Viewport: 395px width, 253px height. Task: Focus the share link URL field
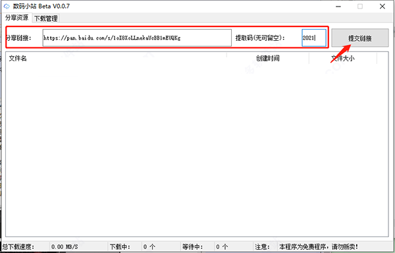pos(137,38)
